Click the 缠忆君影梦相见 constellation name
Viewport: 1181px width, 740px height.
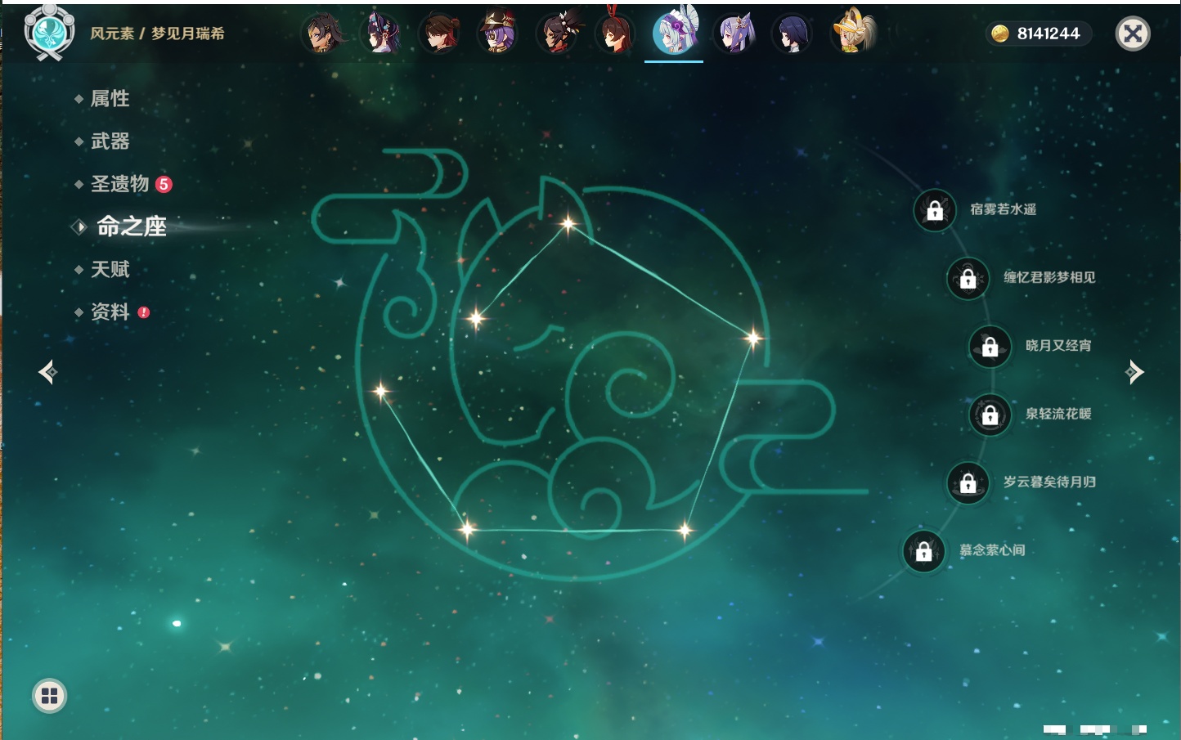[1049, 277]
